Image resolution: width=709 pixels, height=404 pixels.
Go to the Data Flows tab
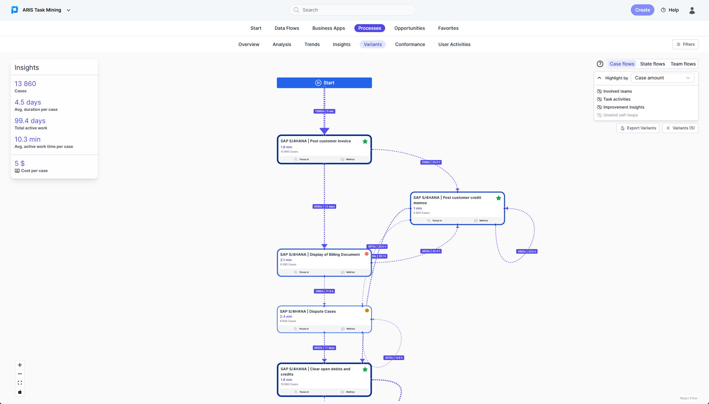point(287,28)
